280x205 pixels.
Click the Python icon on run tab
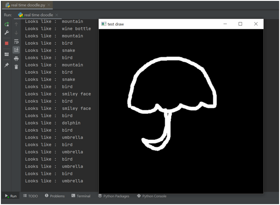(x=21, y=15)
